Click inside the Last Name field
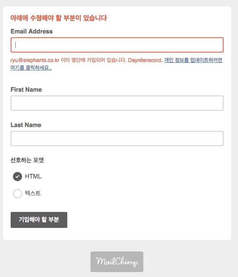Viewport: 238px width, 277px height. [117, 138]
